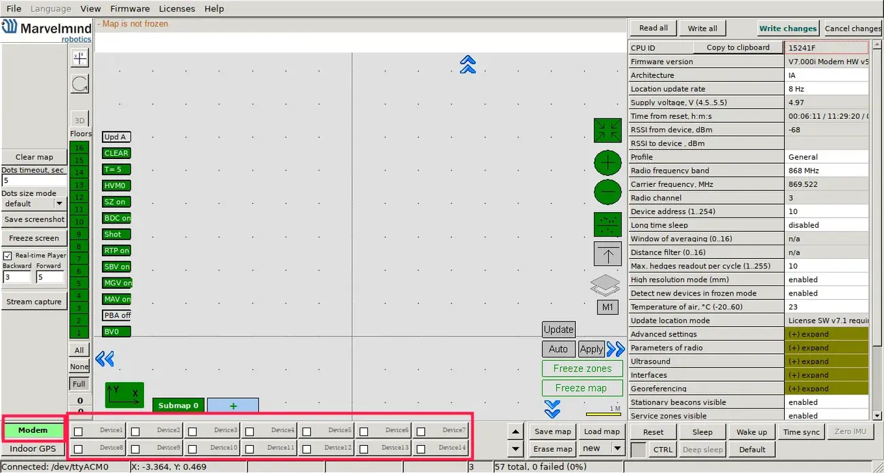Click the gray stacked layers icon
The image size is (884, 473).
605,285
